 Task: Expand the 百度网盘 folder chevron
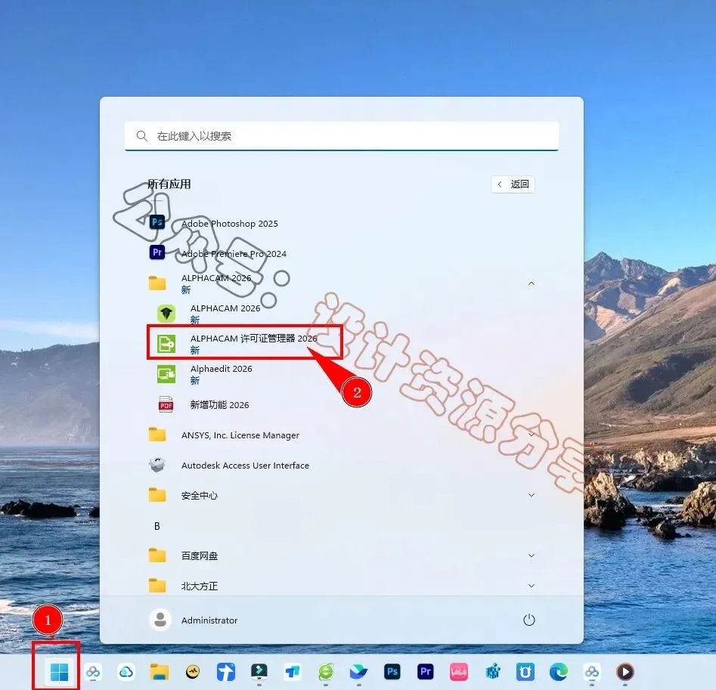pos(531,555)
